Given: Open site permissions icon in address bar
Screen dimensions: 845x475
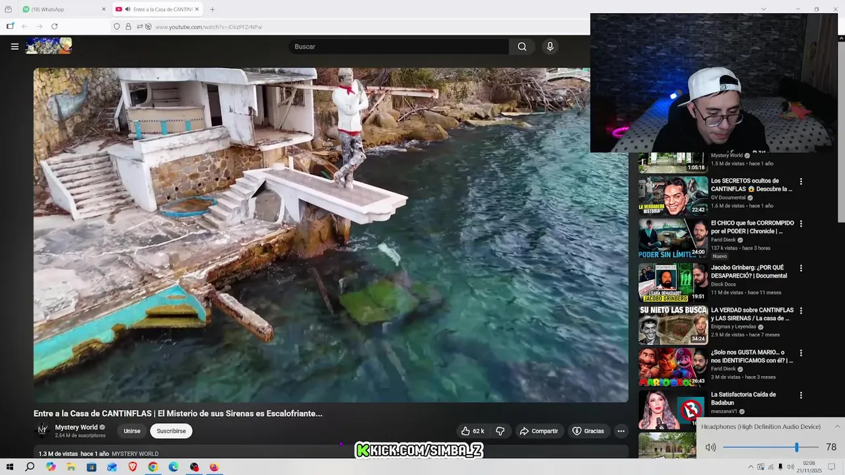Looking at the screenshot, I should (x=139, y=26).
